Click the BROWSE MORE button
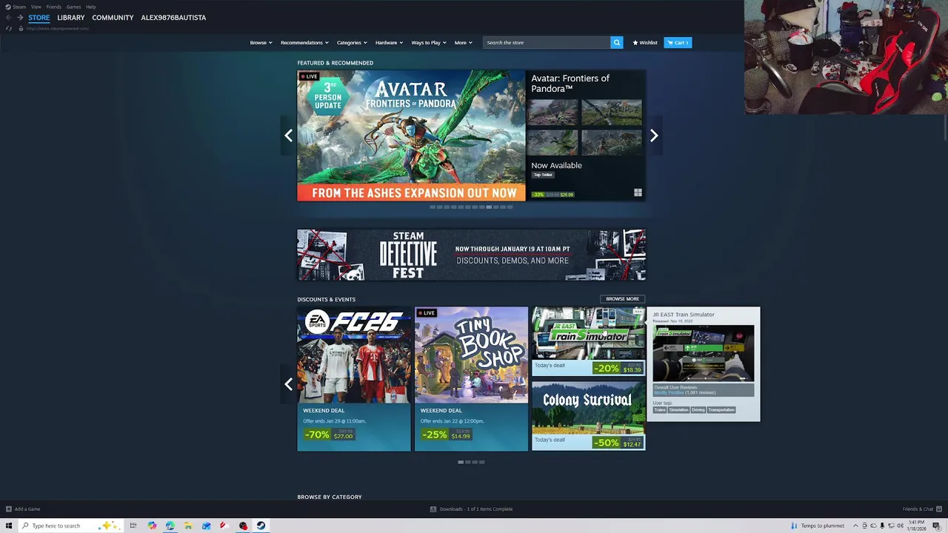Screen dimensions: 948x533 coord(622,299)
